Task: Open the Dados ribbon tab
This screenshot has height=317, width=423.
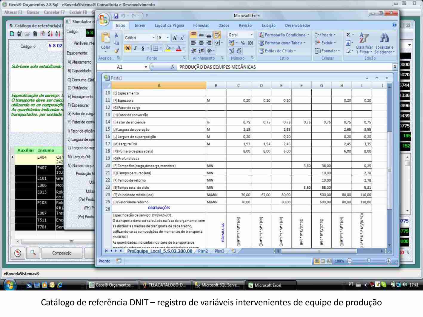Action: coord(224,26)
